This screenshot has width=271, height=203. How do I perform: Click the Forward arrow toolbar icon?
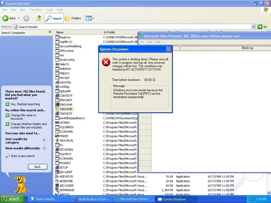coord(26,18)
